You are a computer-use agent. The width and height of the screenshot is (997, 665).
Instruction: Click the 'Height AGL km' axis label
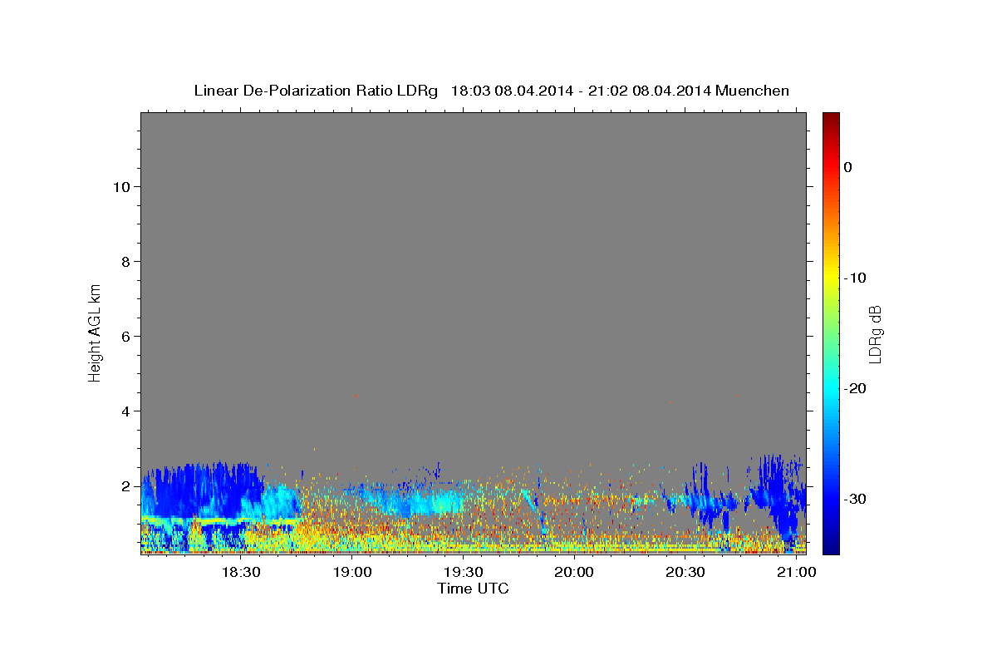(x=95, y=332)
